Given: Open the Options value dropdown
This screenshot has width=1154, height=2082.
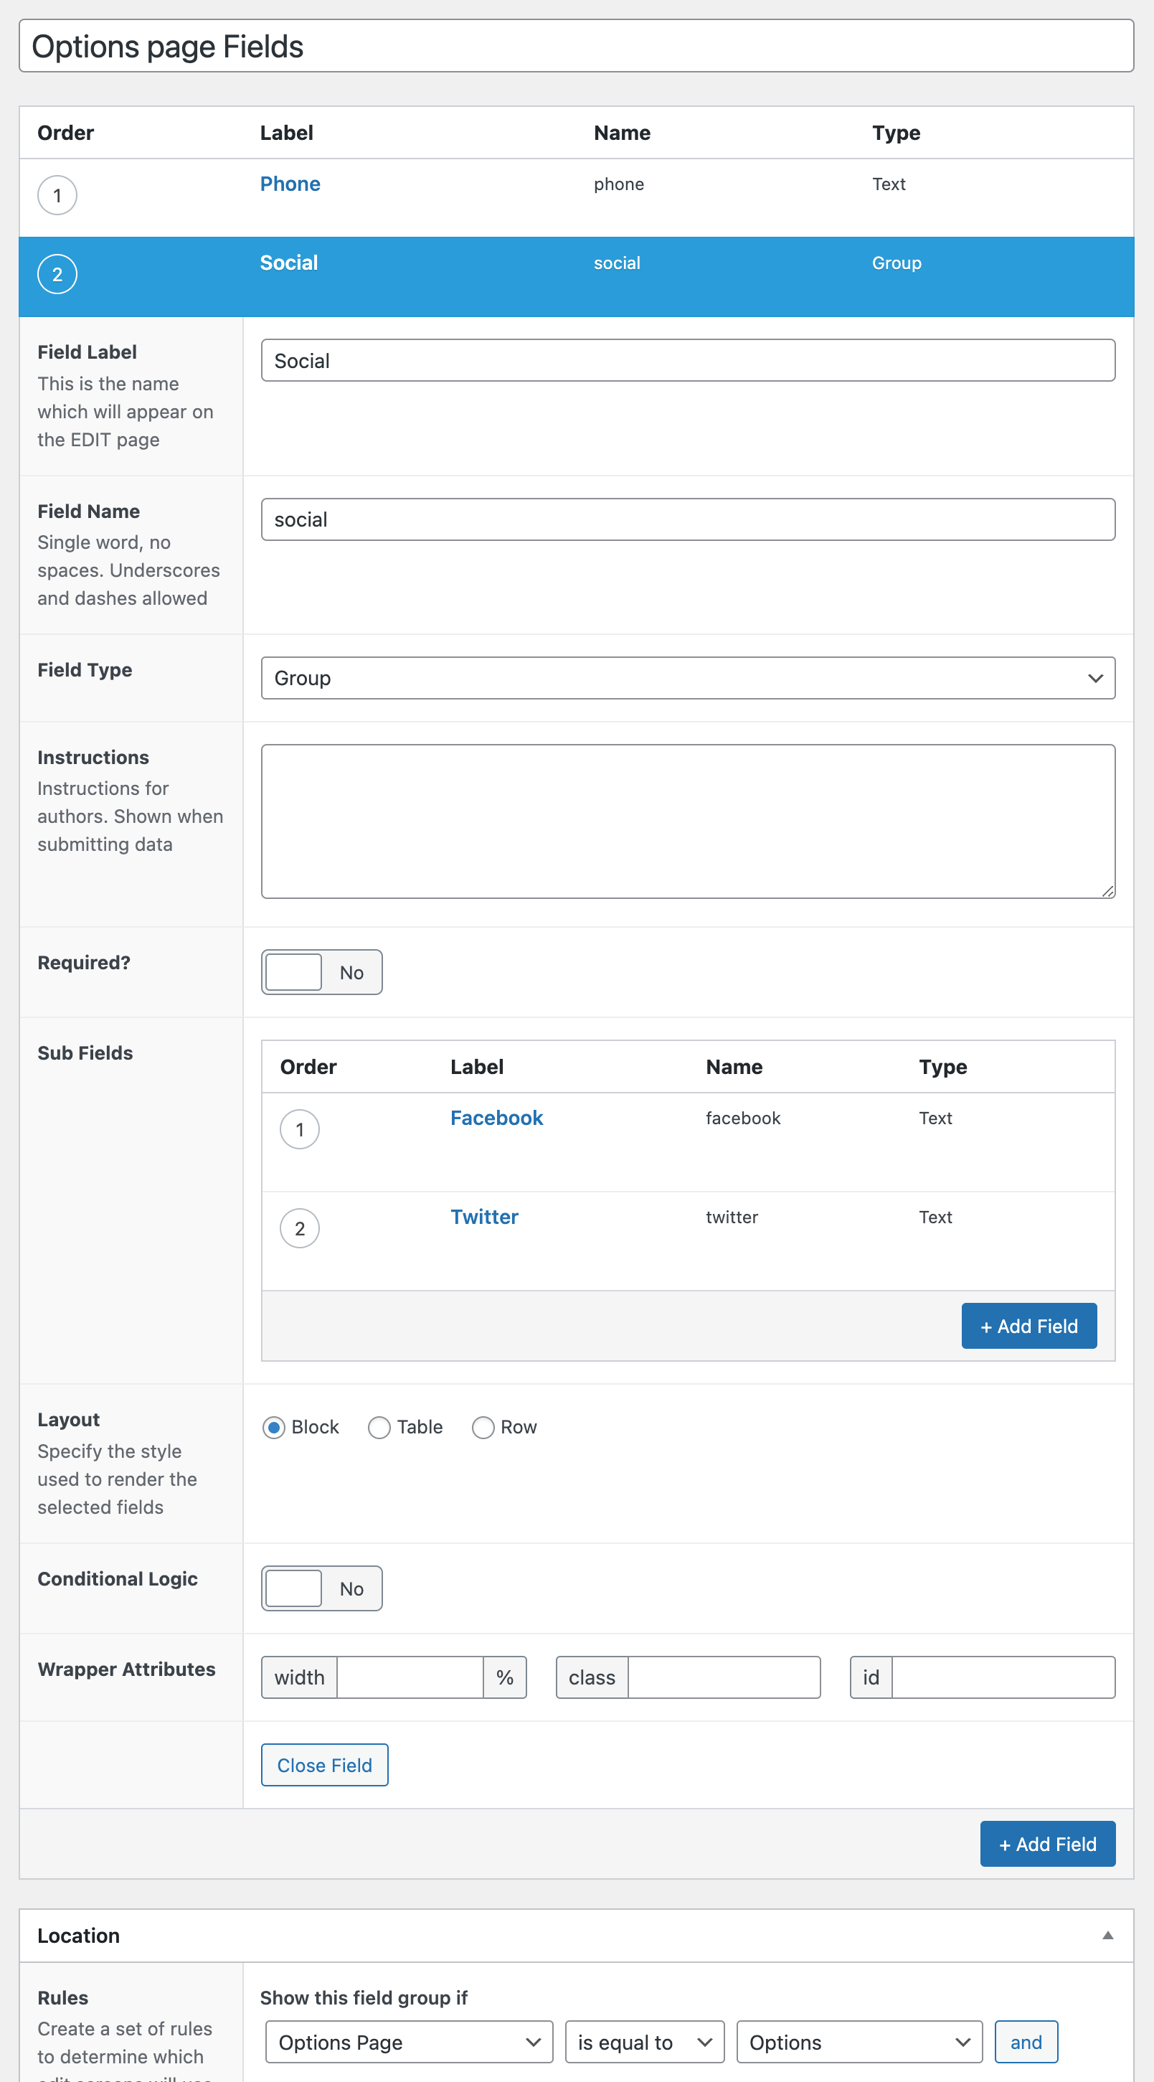Looking at the screenshot, I should (x=859, y=2043).
